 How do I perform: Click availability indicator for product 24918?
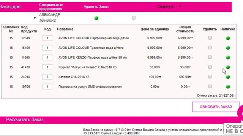(x=228, y=77)
